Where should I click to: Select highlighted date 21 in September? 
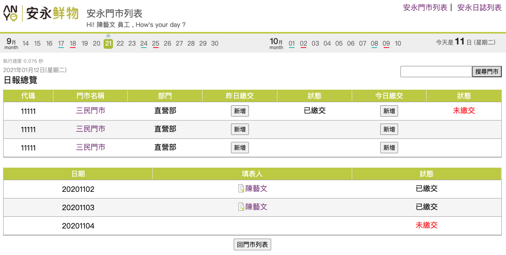(x=108, y=43)
